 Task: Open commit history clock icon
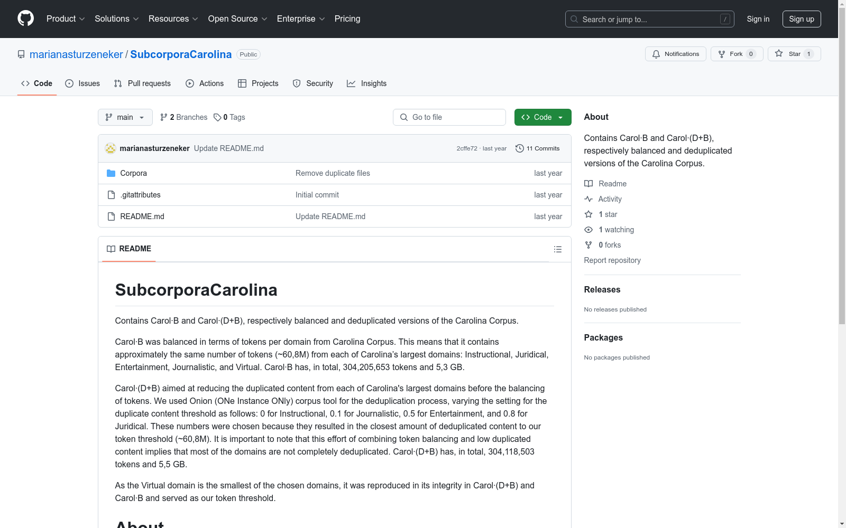[520, 148]
